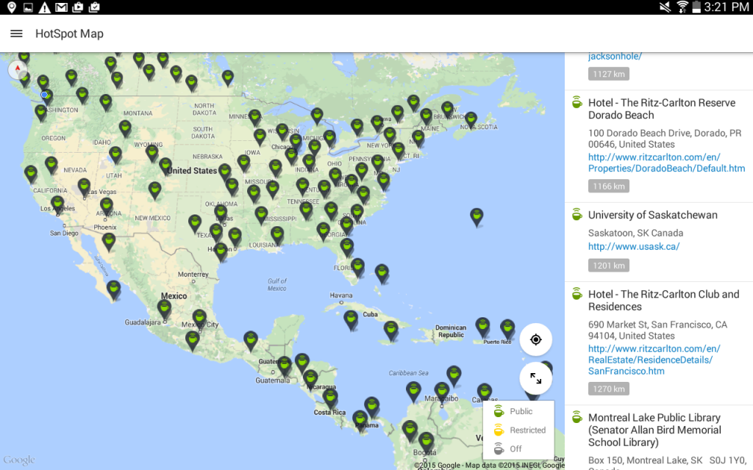Open the jacksonhole/ link

point(615,56)
